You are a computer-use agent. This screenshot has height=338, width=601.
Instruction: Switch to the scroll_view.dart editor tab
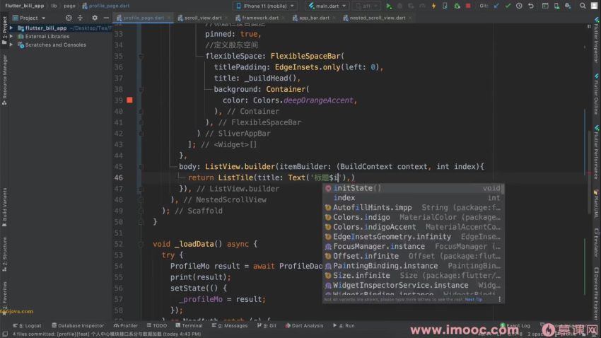pyautogui.click(x=200, y=18)
